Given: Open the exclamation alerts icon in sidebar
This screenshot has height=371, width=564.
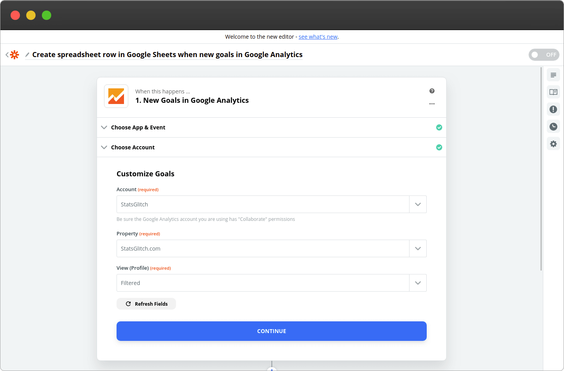Looking at the screenshot, I should coord(553,109).
